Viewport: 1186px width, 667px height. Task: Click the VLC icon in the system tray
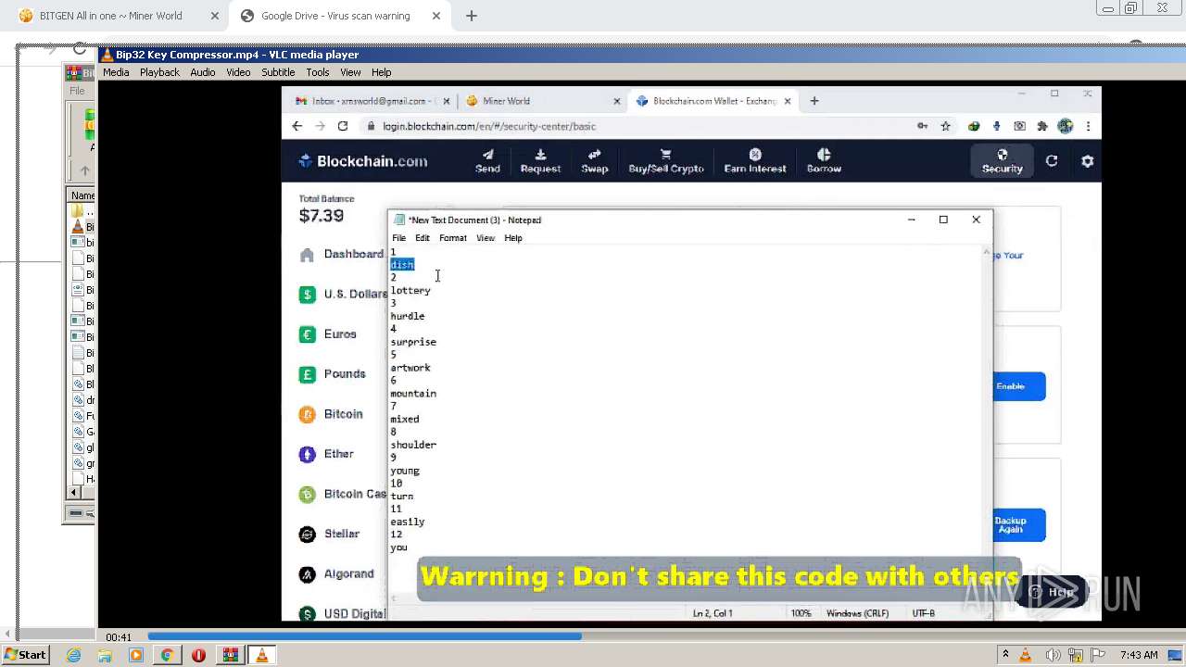[x=1026, y=655]
